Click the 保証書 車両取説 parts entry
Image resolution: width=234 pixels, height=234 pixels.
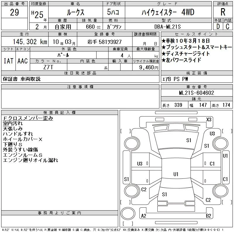pos(22,79)
